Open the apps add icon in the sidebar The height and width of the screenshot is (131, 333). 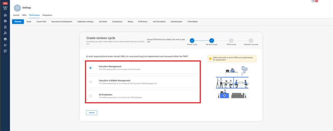point(5,51)
